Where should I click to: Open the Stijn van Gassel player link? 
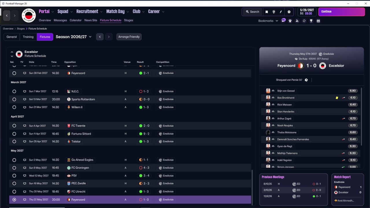point(286,91)
